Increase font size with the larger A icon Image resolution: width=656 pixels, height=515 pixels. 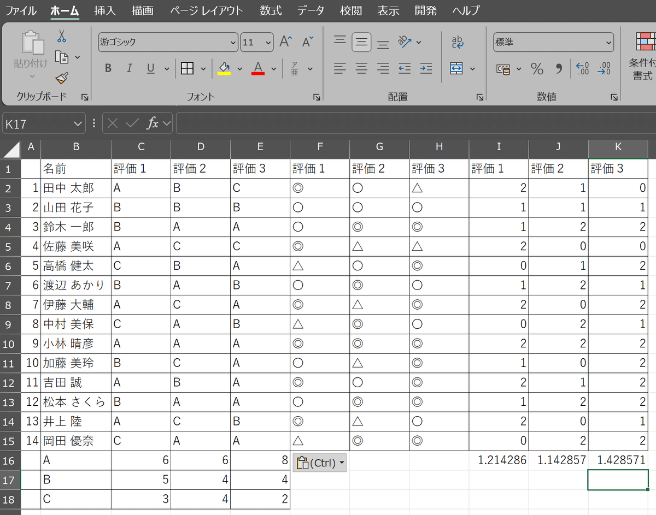click(286, 42)
